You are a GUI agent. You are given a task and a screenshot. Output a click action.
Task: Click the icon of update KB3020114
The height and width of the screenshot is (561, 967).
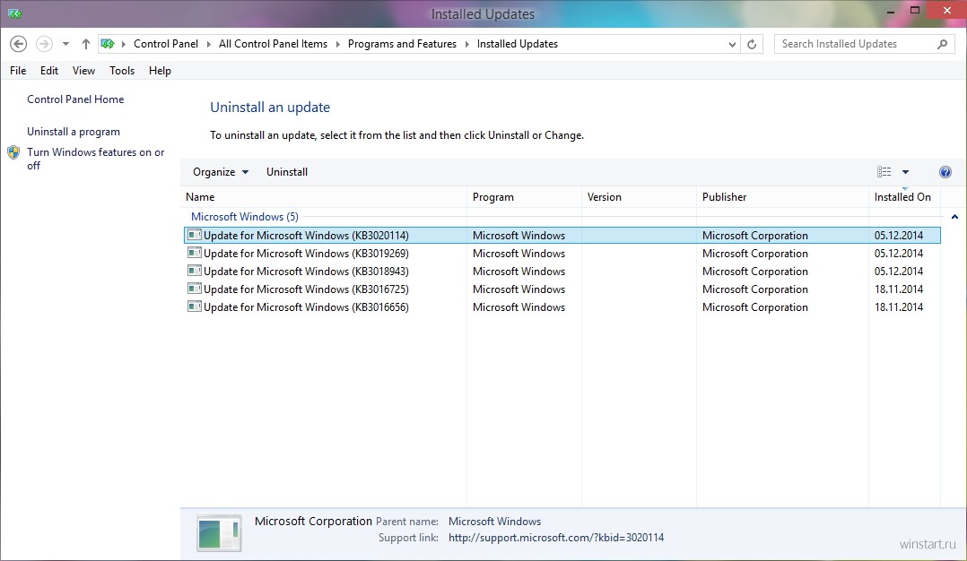[195, 235]
